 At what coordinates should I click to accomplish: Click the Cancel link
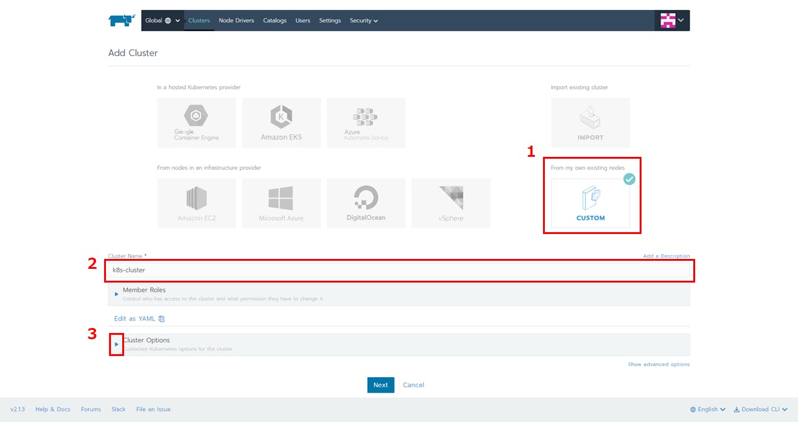[413, 385]
